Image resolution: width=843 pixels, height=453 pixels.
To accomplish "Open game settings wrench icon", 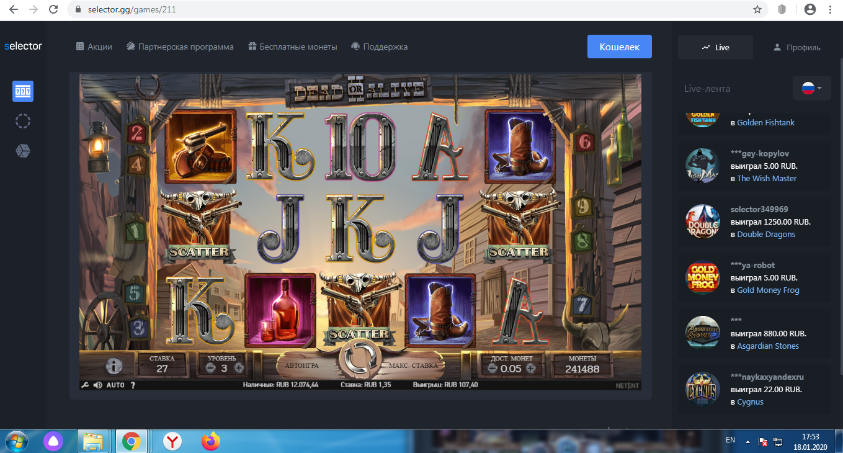I will click(x=85, y=385).
